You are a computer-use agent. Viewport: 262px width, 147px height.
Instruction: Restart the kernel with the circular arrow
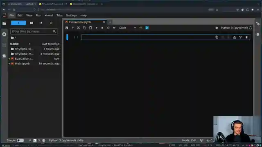(108, 28)
